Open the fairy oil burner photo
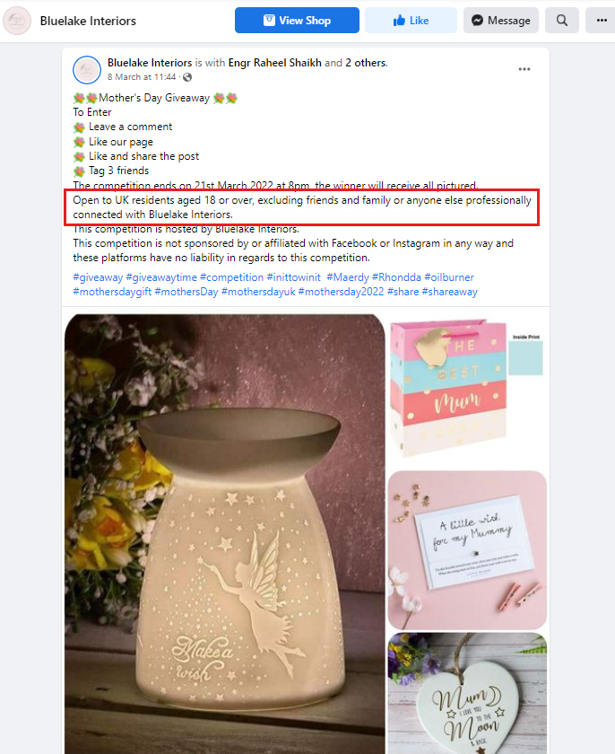 [225, 534]
